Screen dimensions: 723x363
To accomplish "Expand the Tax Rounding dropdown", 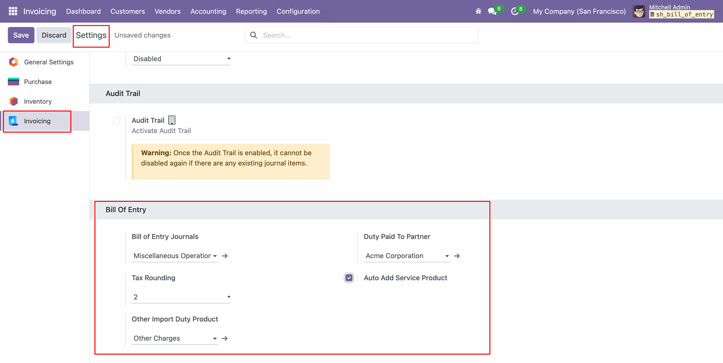I will (x=181, y=297).
